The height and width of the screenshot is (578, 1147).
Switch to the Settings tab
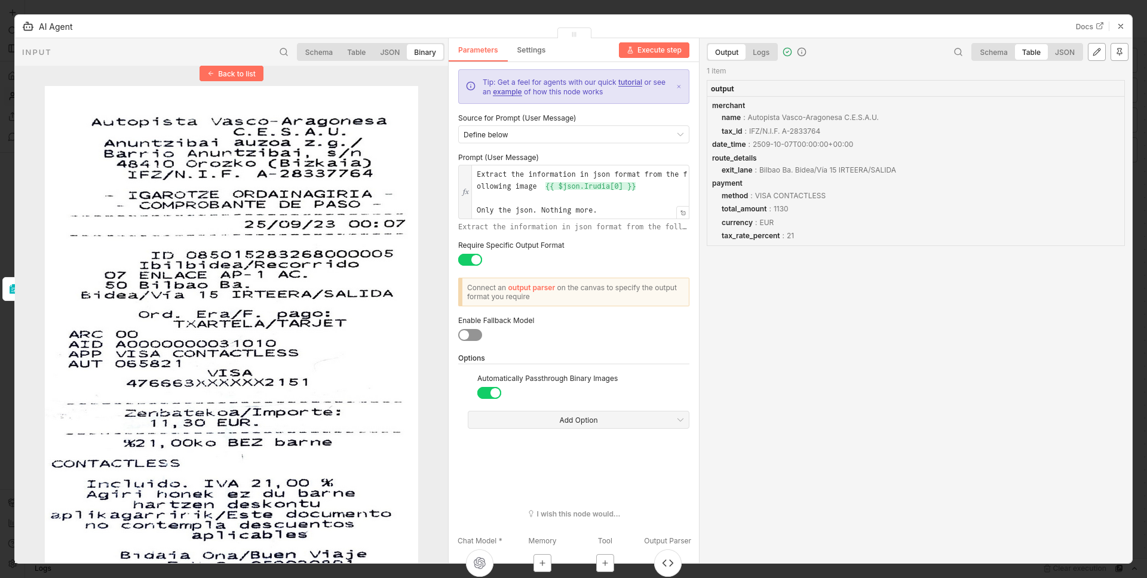point(530,50)
